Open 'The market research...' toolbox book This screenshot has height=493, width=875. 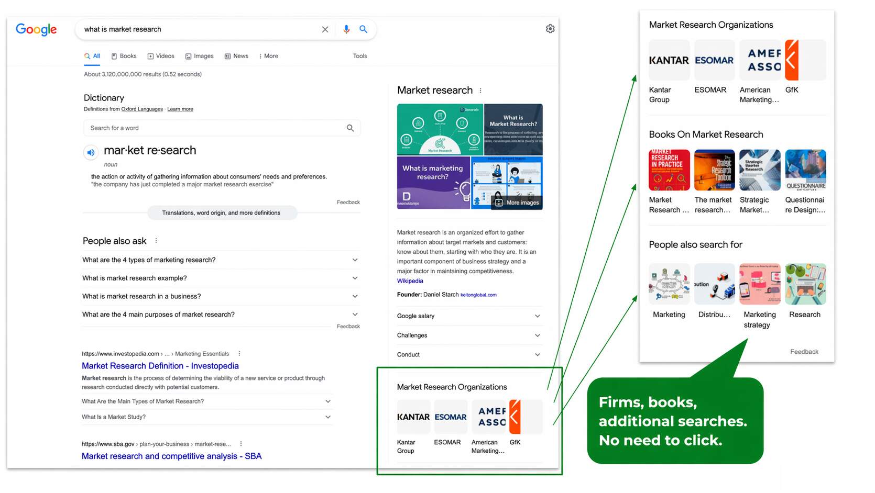coord(714,182)
